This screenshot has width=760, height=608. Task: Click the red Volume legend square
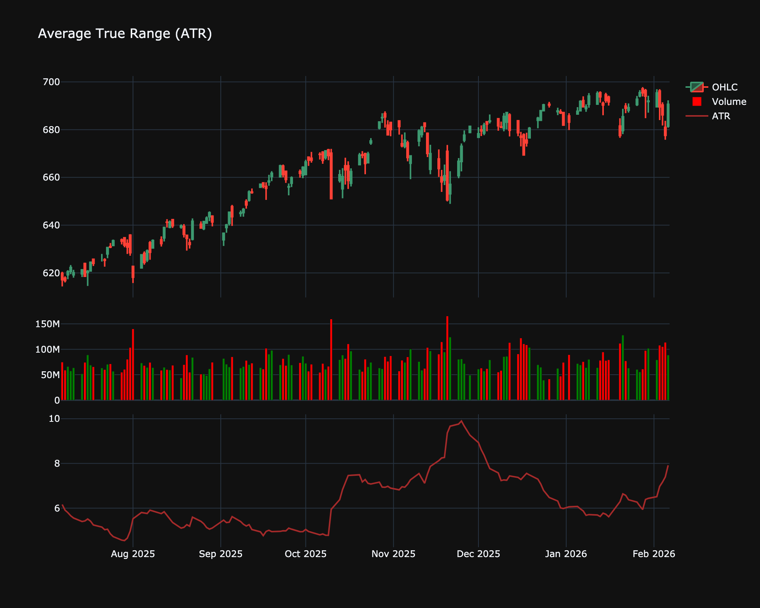click(697, 101)
